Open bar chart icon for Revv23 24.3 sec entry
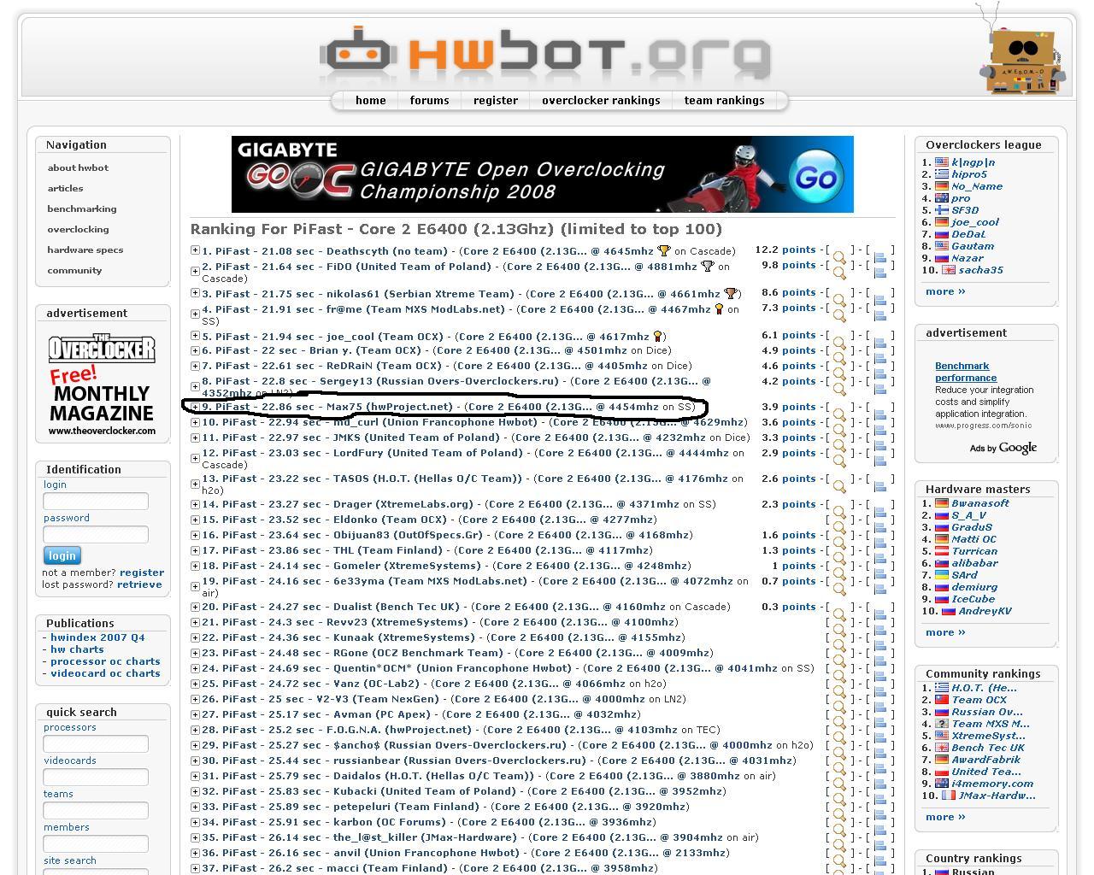 pyautogui.click(x=880, y=628)
